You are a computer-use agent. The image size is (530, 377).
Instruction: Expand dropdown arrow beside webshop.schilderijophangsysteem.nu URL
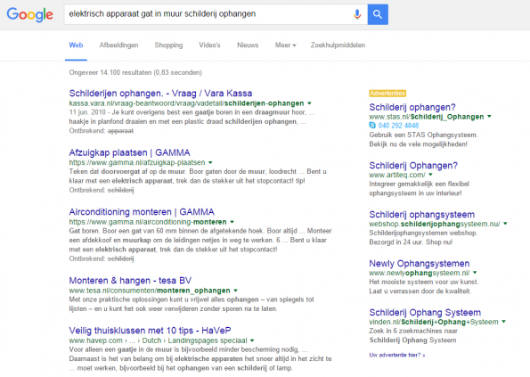pos(505,224)
